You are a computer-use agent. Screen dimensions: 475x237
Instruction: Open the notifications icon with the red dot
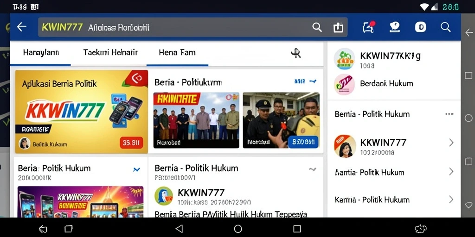[x=369, y=27]
